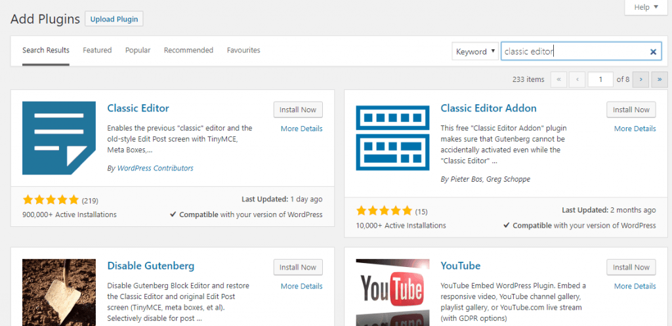Image resolution: width=672 pixels, height=326 pixels.
Task: Switch to the Featured tab
Action: (97, 51)
